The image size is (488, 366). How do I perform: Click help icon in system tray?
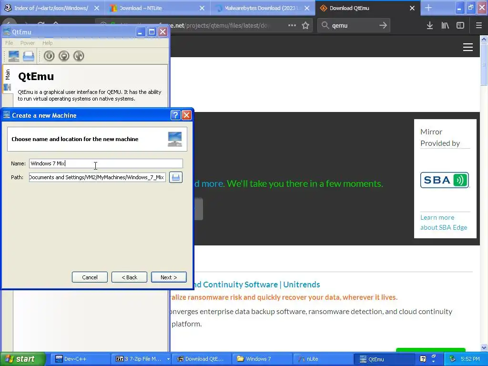point(423,359)
